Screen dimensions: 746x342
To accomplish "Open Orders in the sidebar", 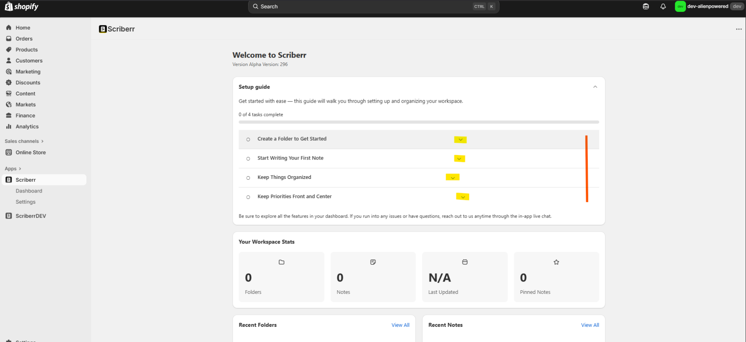I will [24, 39].
